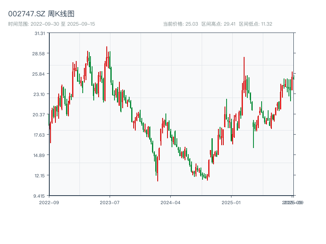326x244 pixels.
Task: Click the y-axis label 23.10
Action: click(39, 94)
